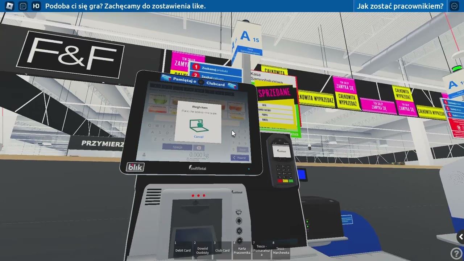Click the F&F store sign
464x261 pixels.
coord(70,55)
